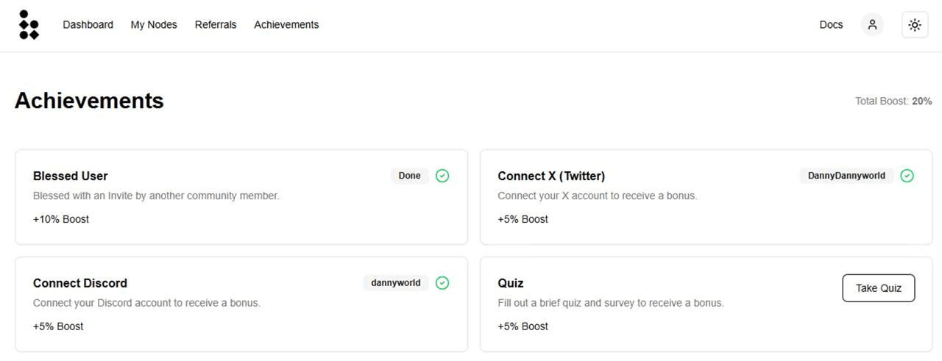Click the Take Quiz button
This screenshot has width=942, height=361.
tap(879, 288)
